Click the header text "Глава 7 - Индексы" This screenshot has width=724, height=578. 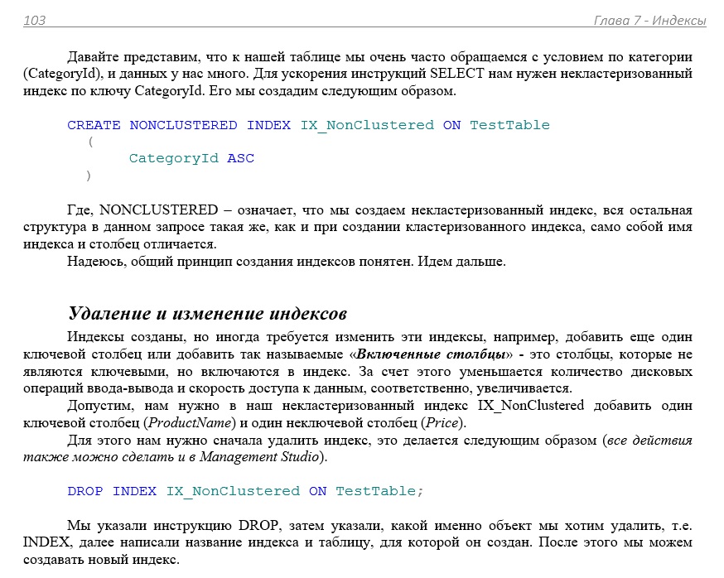click(649, 21)
